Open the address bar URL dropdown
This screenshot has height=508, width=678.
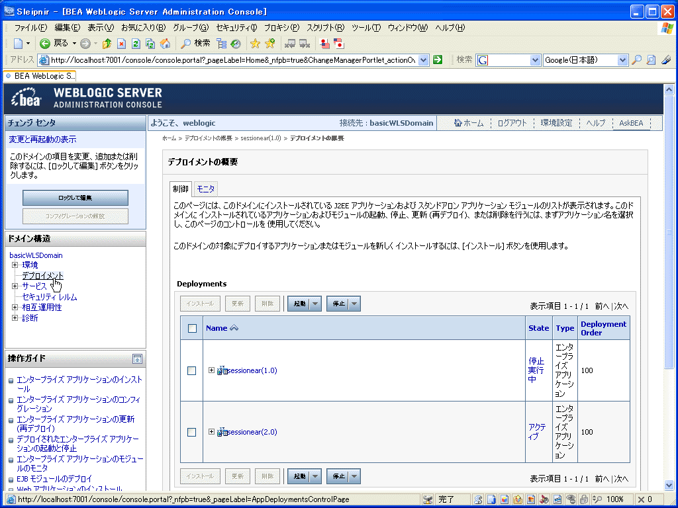click(424, 60)
